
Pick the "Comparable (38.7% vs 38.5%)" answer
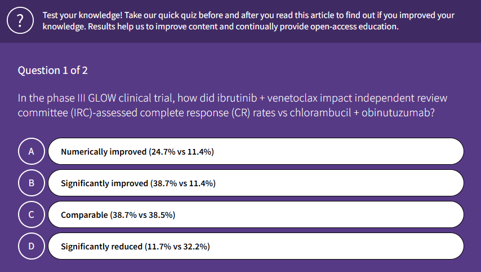coord(256,214)
